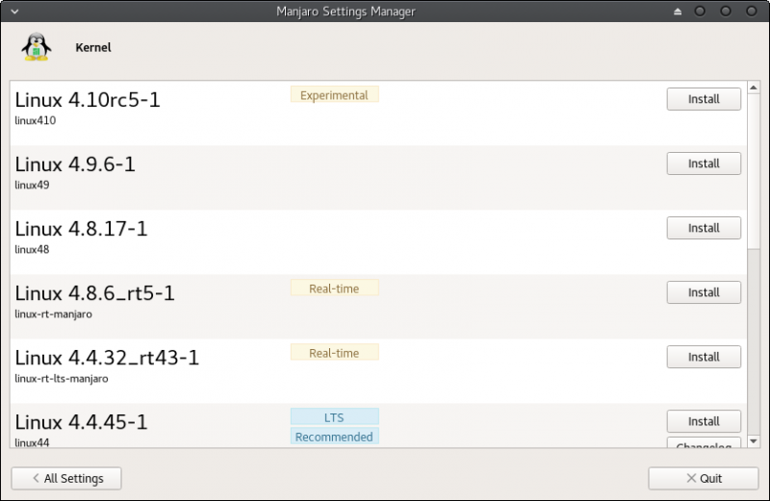Click the linux410 package name
The height and width of the screenshot is (501, 770).
point(36,121)
